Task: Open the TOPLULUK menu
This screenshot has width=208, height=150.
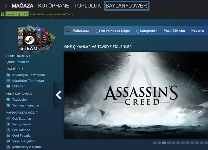Action: click(88, 6)
